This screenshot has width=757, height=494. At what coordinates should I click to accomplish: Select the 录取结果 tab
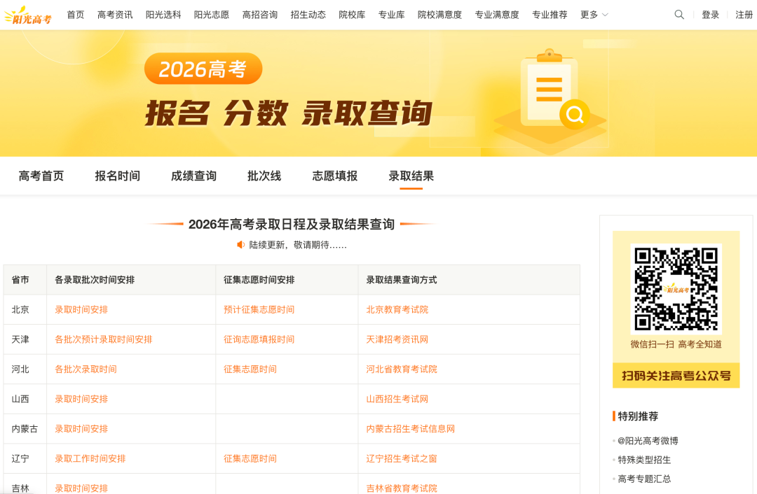click(411, 176)
